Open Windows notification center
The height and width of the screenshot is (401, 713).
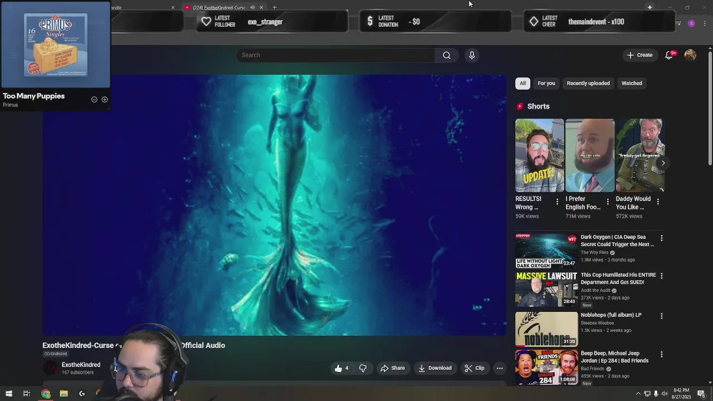pos(701,394)
